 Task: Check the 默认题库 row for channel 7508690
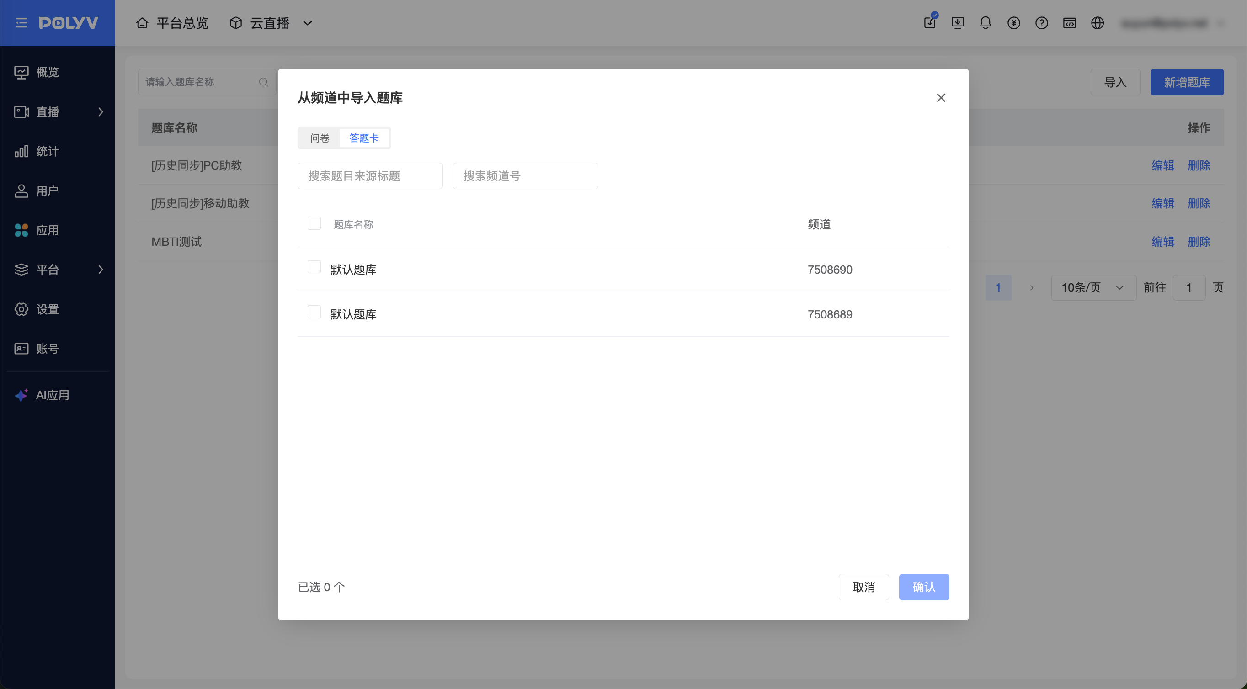point(314,267)
